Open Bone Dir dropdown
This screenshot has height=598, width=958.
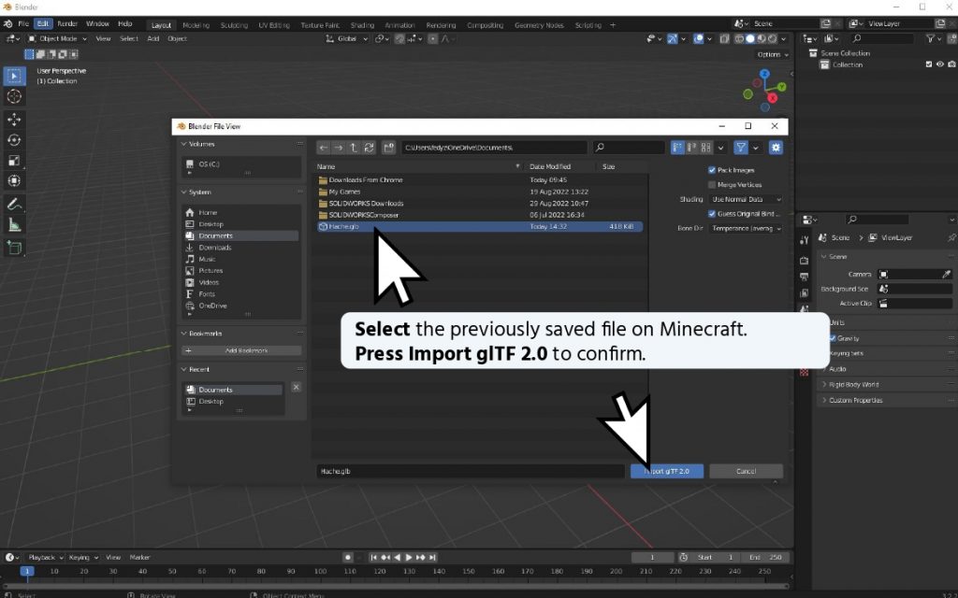tap(746, 228)
